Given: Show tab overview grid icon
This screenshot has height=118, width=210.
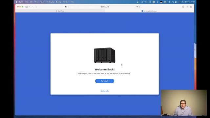Looking at the screenshot, I should click(191, 7).
